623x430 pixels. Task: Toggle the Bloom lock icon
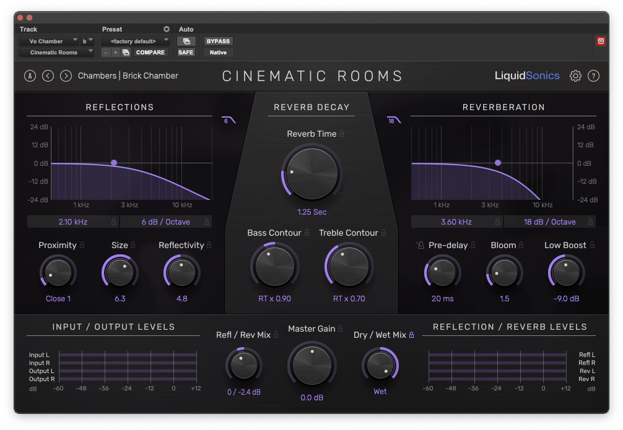(x=521, y=244)
